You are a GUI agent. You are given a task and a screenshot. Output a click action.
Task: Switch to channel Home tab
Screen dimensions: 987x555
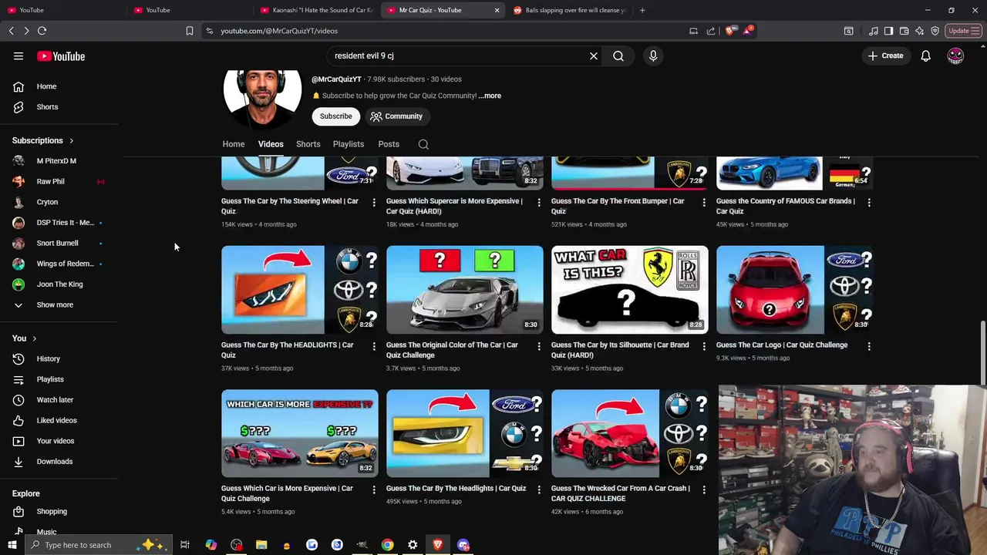(x=234, y=144)
